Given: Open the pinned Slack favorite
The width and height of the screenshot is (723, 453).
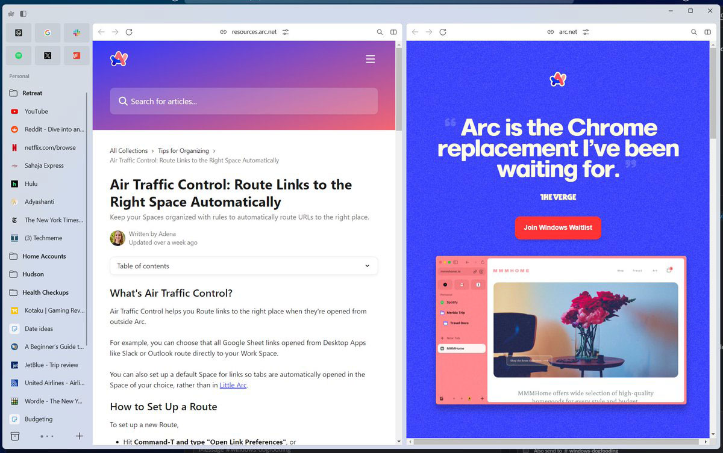Looking at the screenshot, I should pos(77,32).
